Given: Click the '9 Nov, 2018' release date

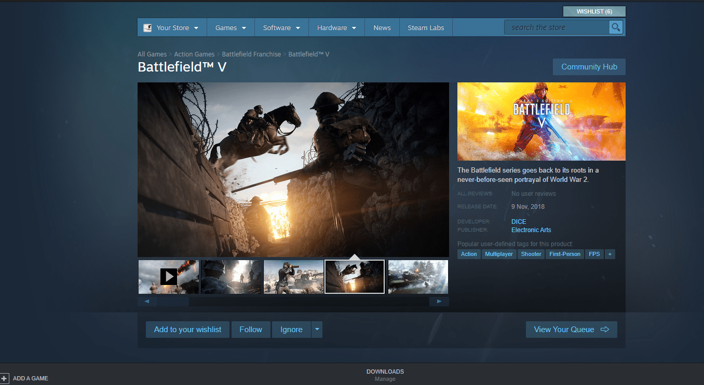Looking at the screenshot, I should (528, 207).
